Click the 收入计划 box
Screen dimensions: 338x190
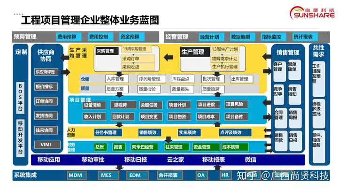[x=94, y=117]
